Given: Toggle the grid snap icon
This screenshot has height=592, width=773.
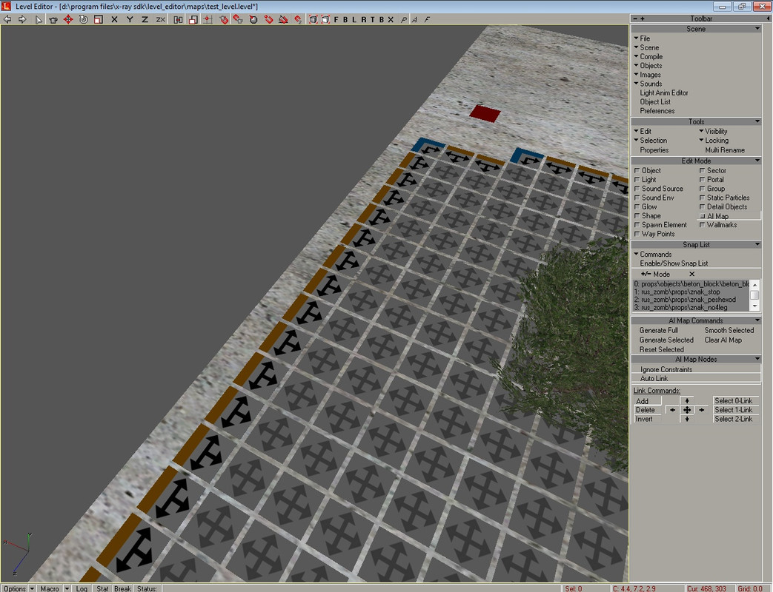Looking at the screenshot, I should (208, 19).
